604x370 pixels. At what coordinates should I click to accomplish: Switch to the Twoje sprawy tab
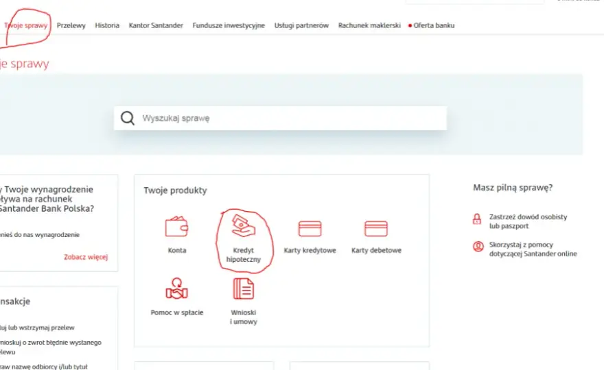click(25, 25)
